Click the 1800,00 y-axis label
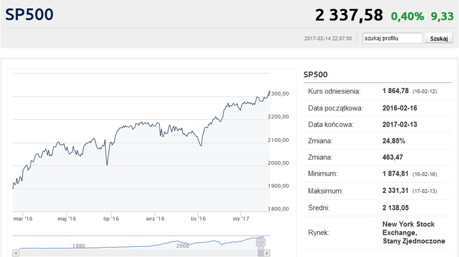This screenshot has width=459, height=257. (278, 209)
